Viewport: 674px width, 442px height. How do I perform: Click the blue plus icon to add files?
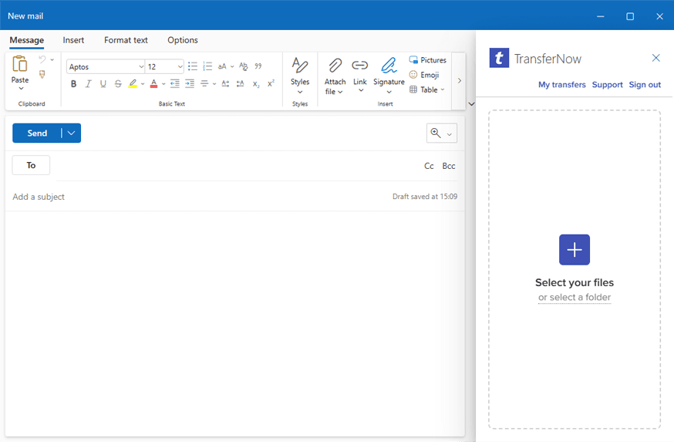coord(574,250)
